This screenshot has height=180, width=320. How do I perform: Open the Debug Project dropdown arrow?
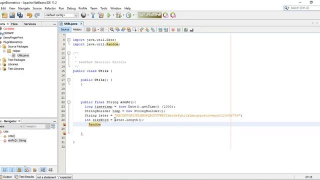coord(123,15)
